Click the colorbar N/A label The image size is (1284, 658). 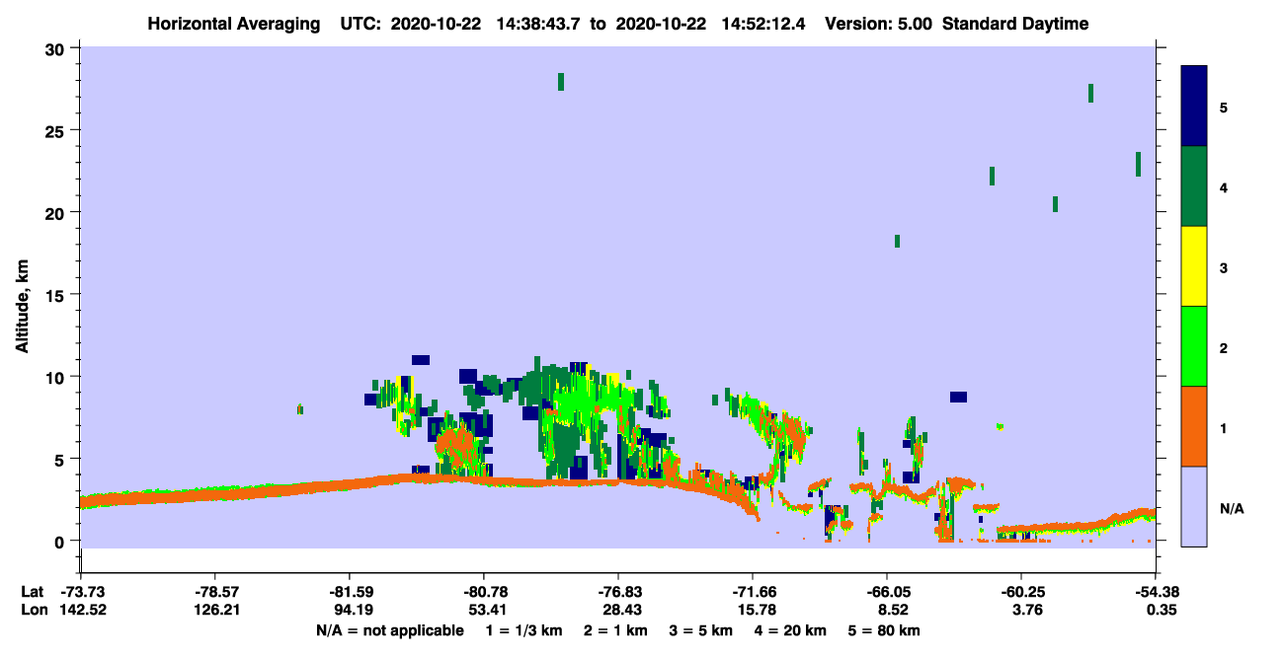click(1231, 509)
